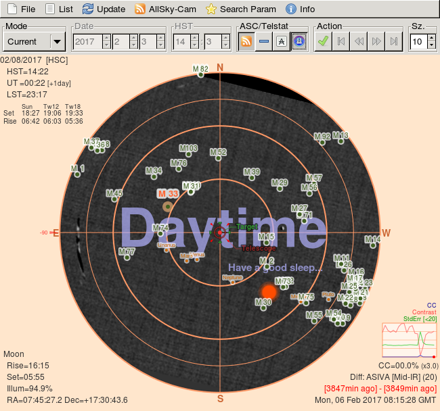Viewport: 440px width, 411px height.
Task: Click the M 77 object marker
Action: [127, 258]
